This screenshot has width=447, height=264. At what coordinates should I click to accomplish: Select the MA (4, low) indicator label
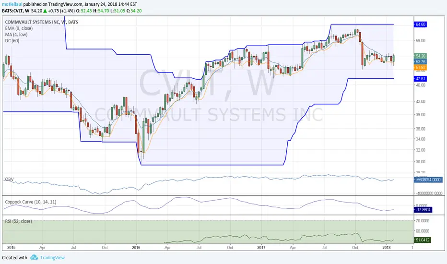click(x=16, y=35)
